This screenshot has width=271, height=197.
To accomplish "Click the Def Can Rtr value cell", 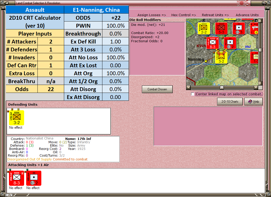I will [x=51, y=65].
